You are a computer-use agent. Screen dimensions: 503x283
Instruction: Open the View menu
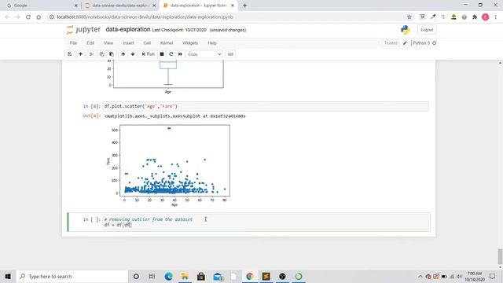[108, 43]
